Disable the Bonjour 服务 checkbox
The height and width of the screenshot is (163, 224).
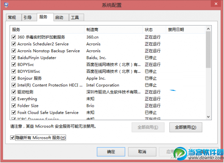[x=14, y=78]
